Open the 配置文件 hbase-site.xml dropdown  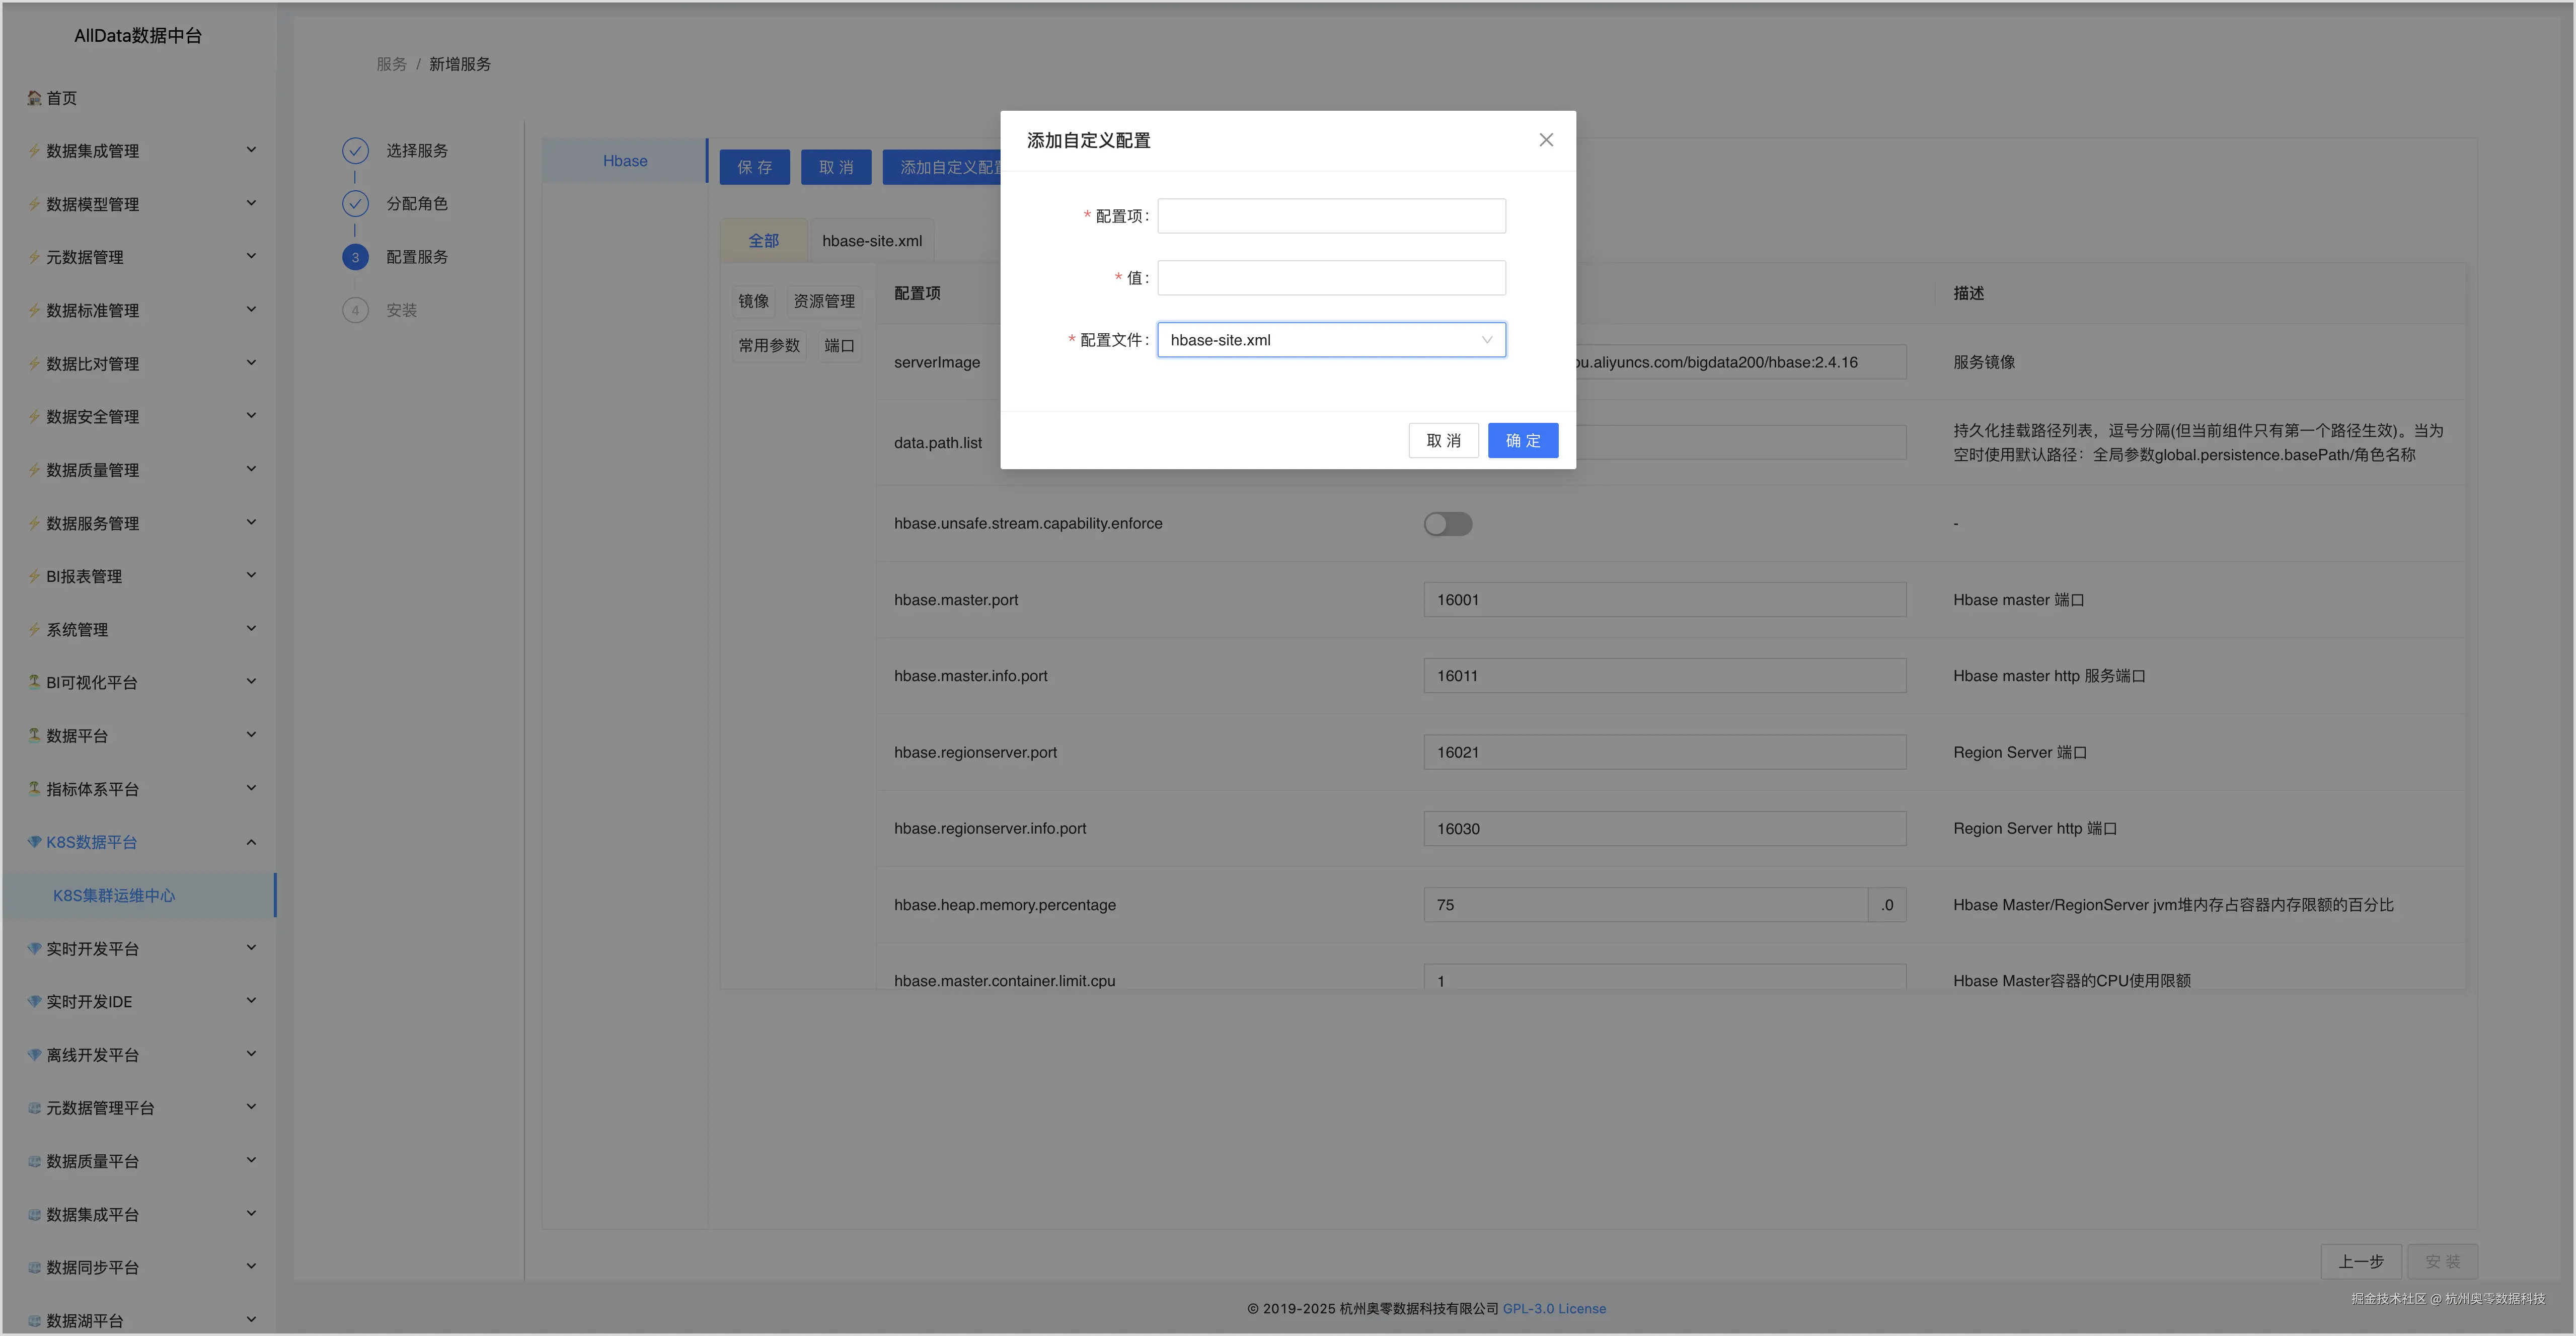pos(1331,340)
